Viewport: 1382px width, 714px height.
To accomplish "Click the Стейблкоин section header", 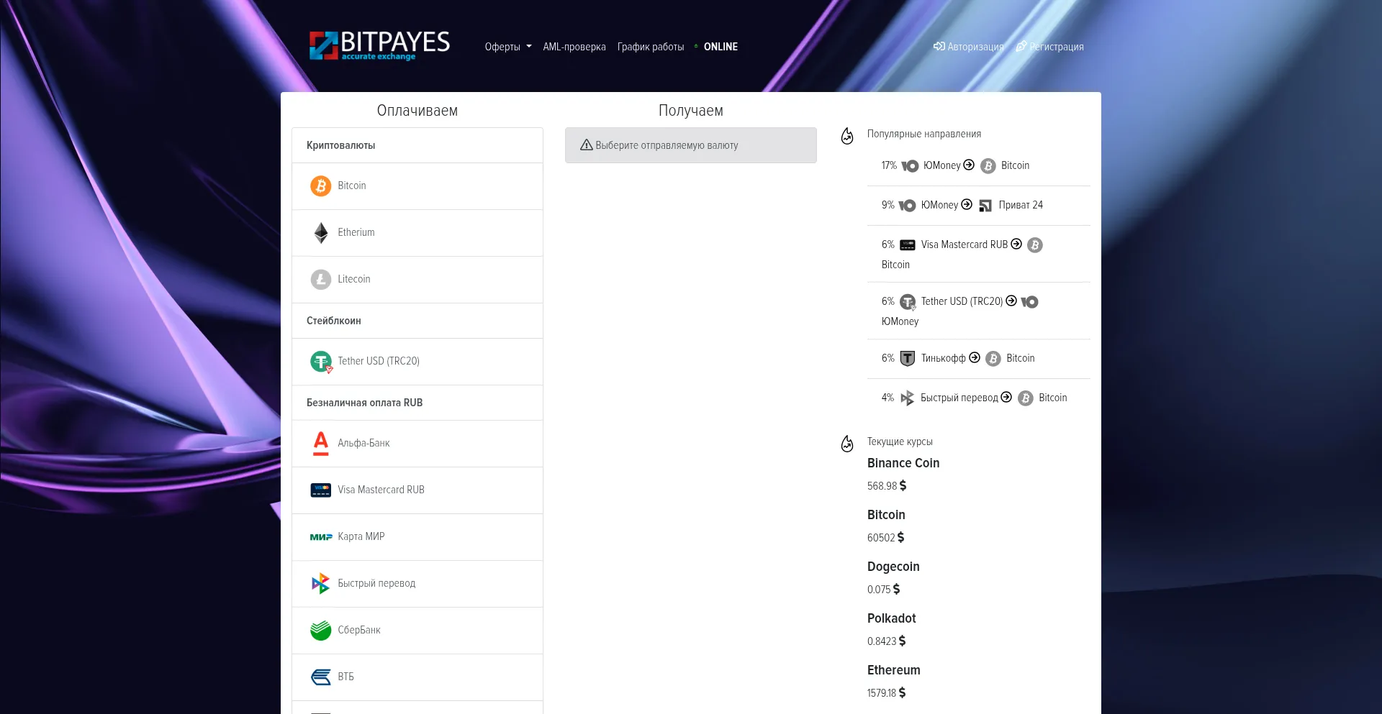I will (417, 321).
